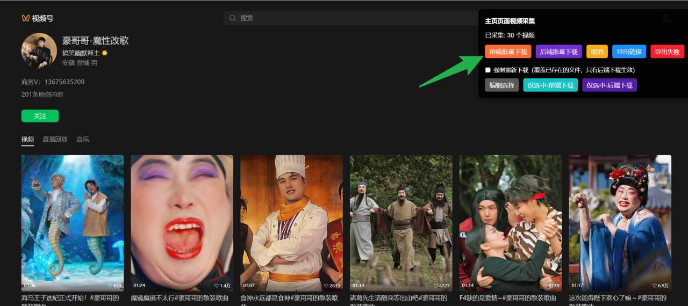This screenshot has height=306, width=688.
Task: Click heart likes count 6.9万 on last video
Action: coord(661,286)
